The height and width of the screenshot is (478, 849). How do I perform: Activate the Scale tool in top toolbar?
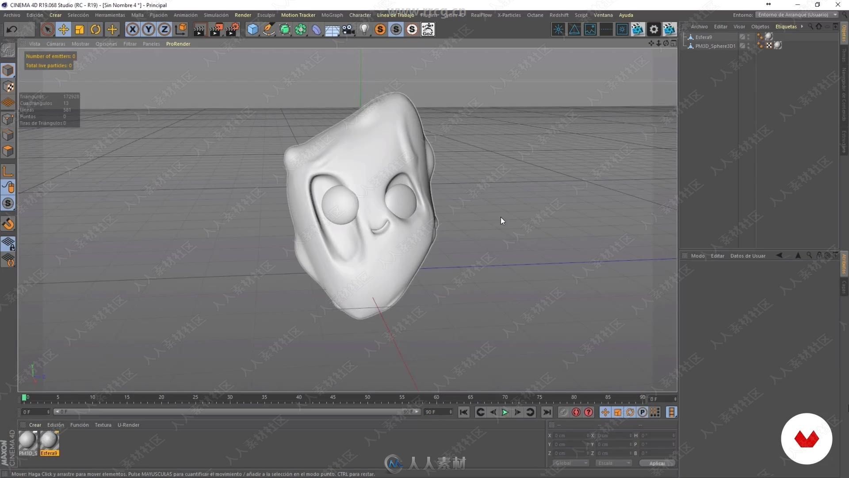80,30
